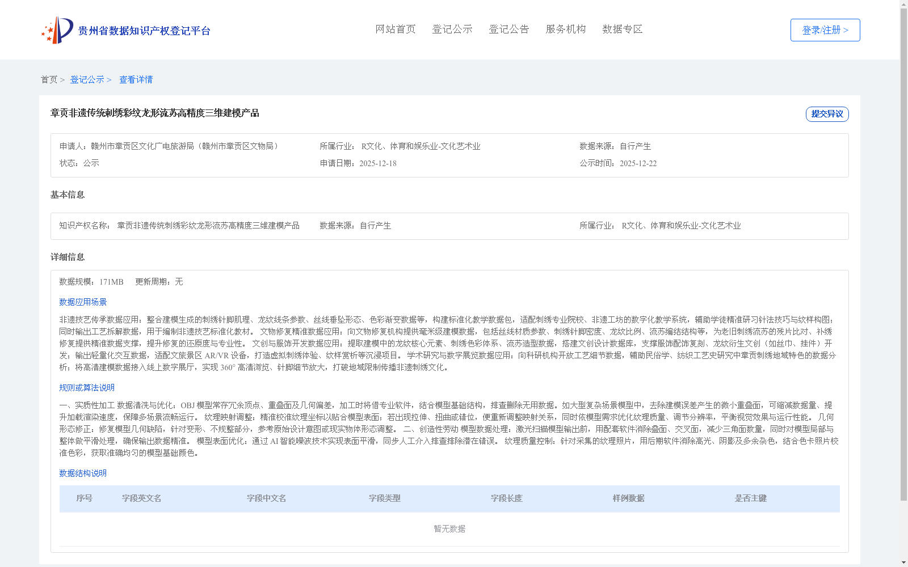Select the product title heading 章贡非遗传统刺绣彩纹龙形流苏
The image size is (908, 567).
pyautogui.click(x=155, y=113)
